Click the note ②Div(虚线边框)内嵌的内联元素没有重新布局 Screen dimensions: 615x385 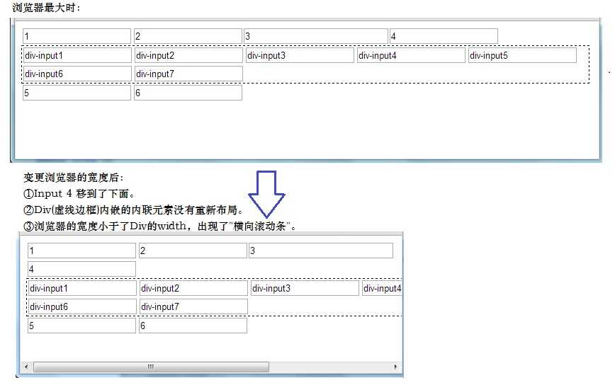pyautogui.click(x=133, y=210)
